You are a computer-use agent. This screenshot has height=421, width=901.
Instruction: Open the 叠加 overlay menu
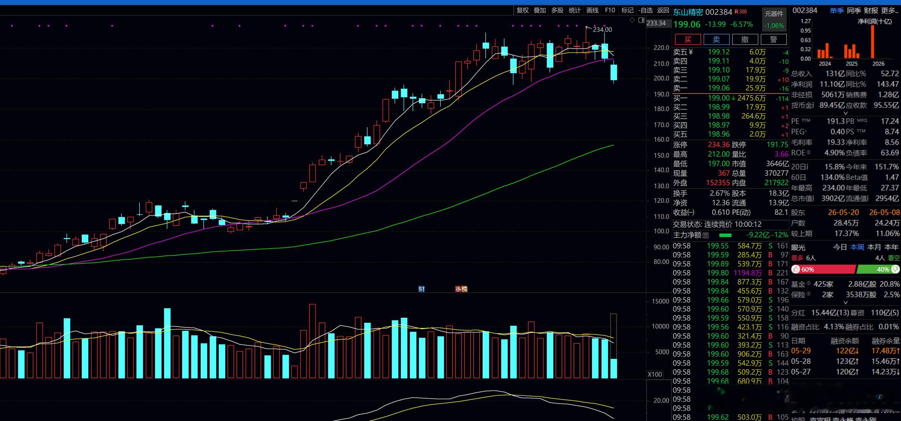540,10
